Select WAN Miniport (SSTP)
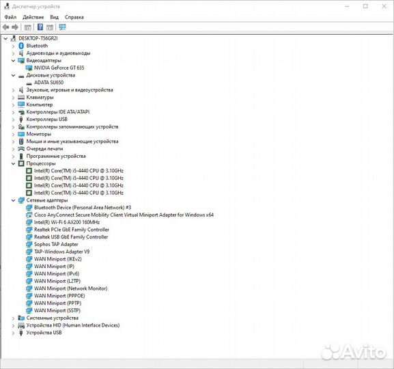Viewport: 394px width, 369px height. pyautogui.click(x=57, y=311)
